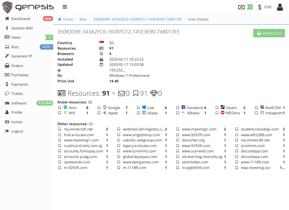Screen dimensions: 289x210
Task: Click the Apple resource icon
Action: click(x=105, y=112)
